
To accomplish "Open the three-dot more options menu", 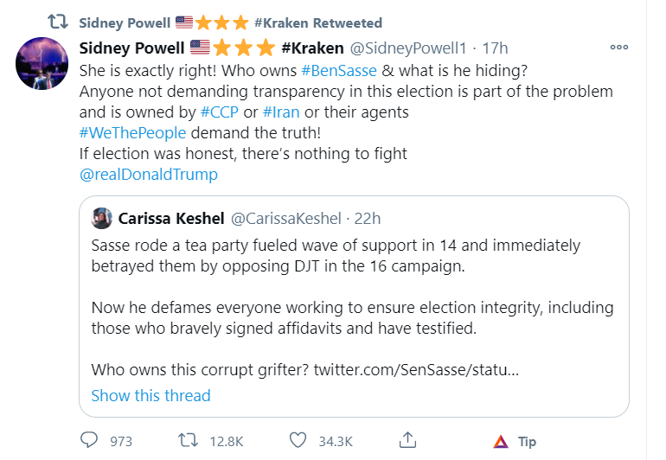I will tap(619, 48).
